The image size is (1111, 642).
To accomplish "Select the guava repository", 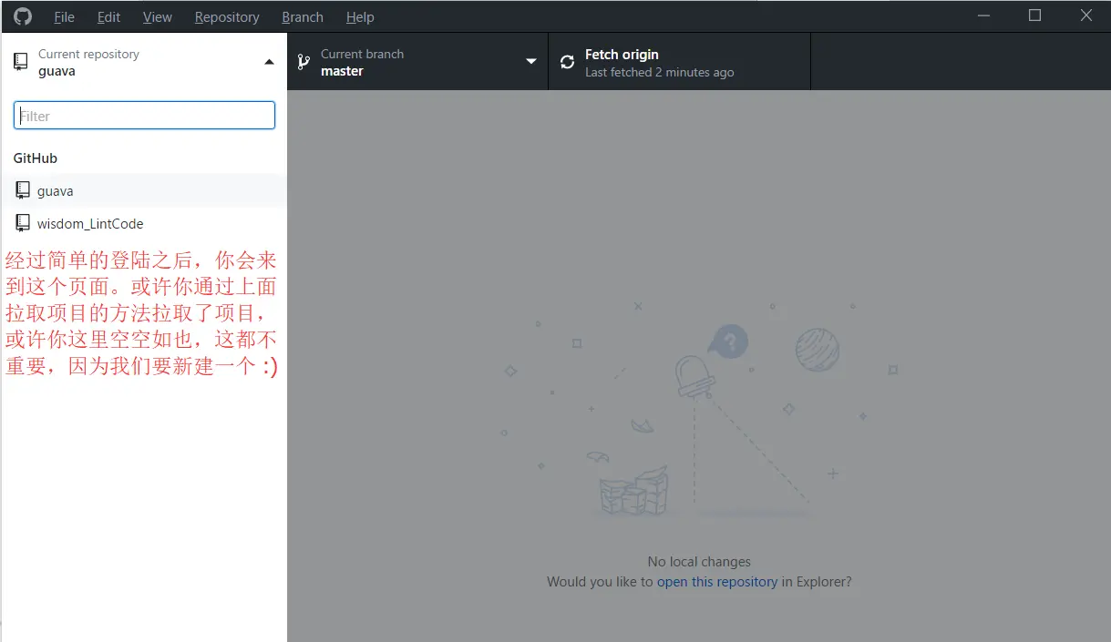I will tap(143, 191).
